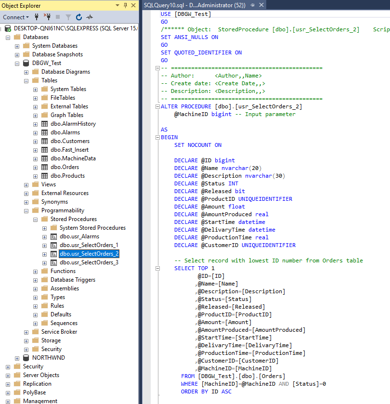
Task: Collapse the Programmability node
Action: pyautogui.click(x=26, y=211)
